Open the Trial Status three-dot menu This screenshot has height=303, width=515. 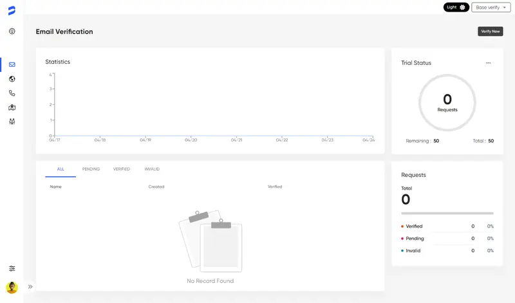click(x=488, y=63)
